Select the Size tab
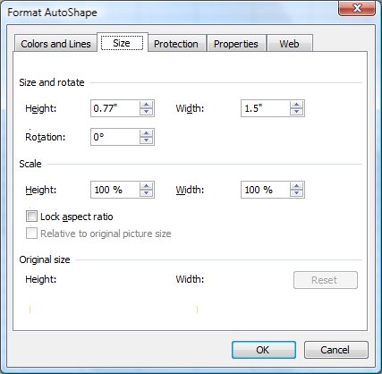This screenshot has height=374, width=382. pyautogui.click(x=122, y=43)
